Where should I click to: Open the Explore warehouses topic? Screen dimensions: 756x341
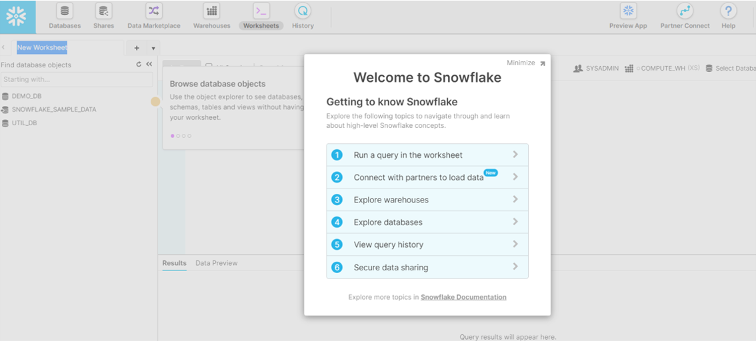(x=427, y=199)
